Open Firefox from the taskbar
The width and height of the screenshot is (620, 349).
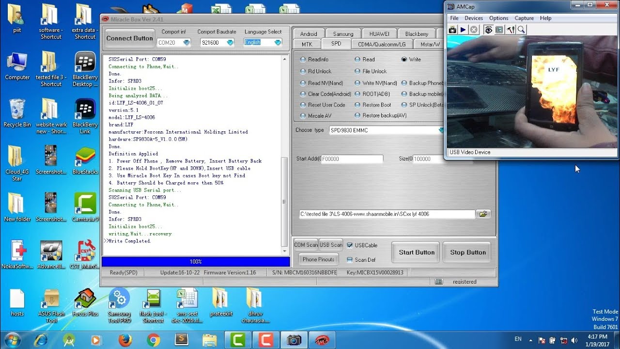click(125, 339)
